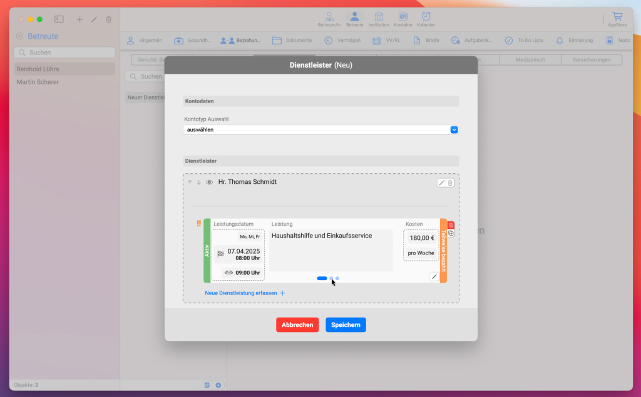641x397 pixels.
Task: Toggle the sidebar panel icon
Action: pos(59,19)
